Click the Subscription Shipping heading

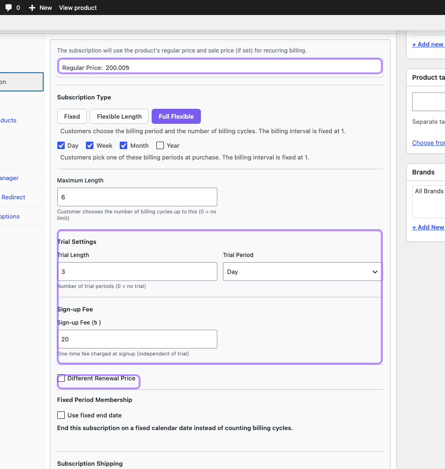click(90, 464)
